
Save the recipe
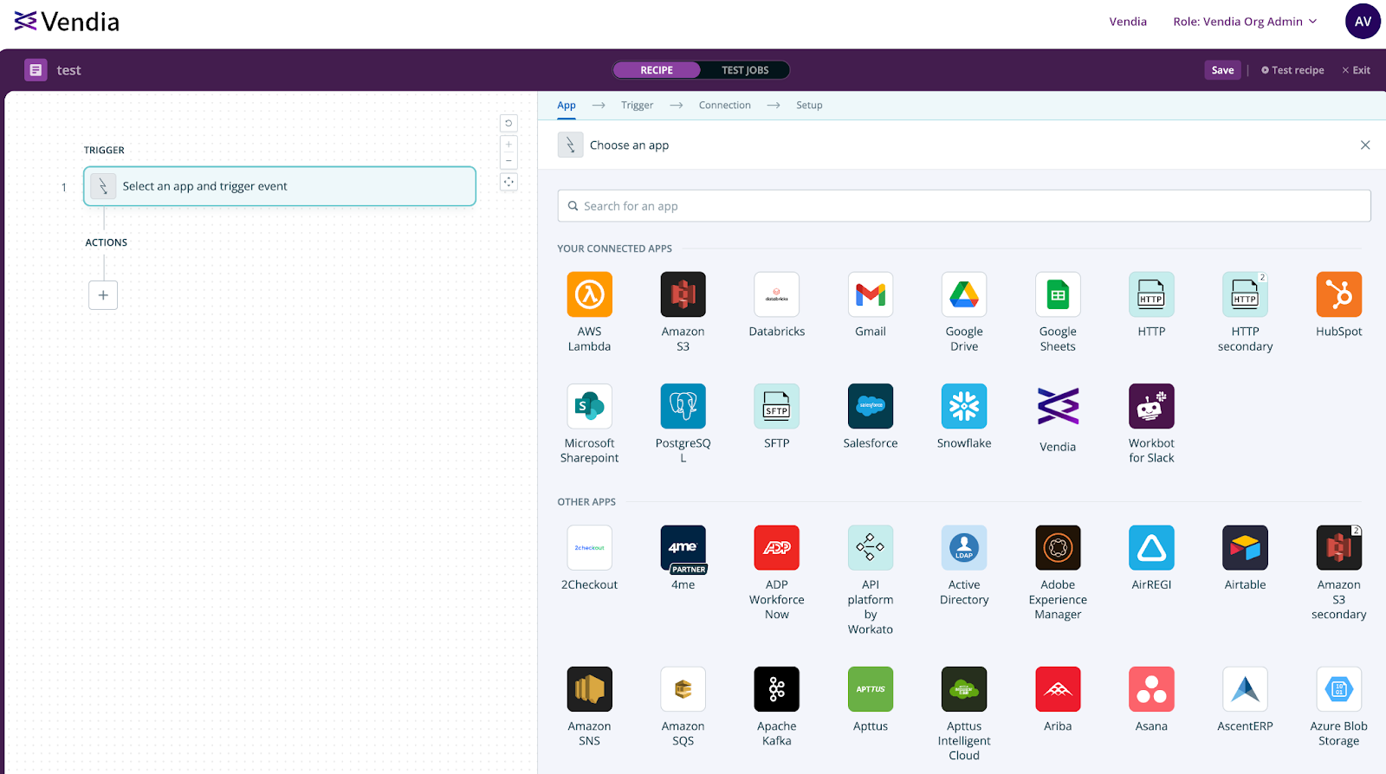coord(1222,70)
